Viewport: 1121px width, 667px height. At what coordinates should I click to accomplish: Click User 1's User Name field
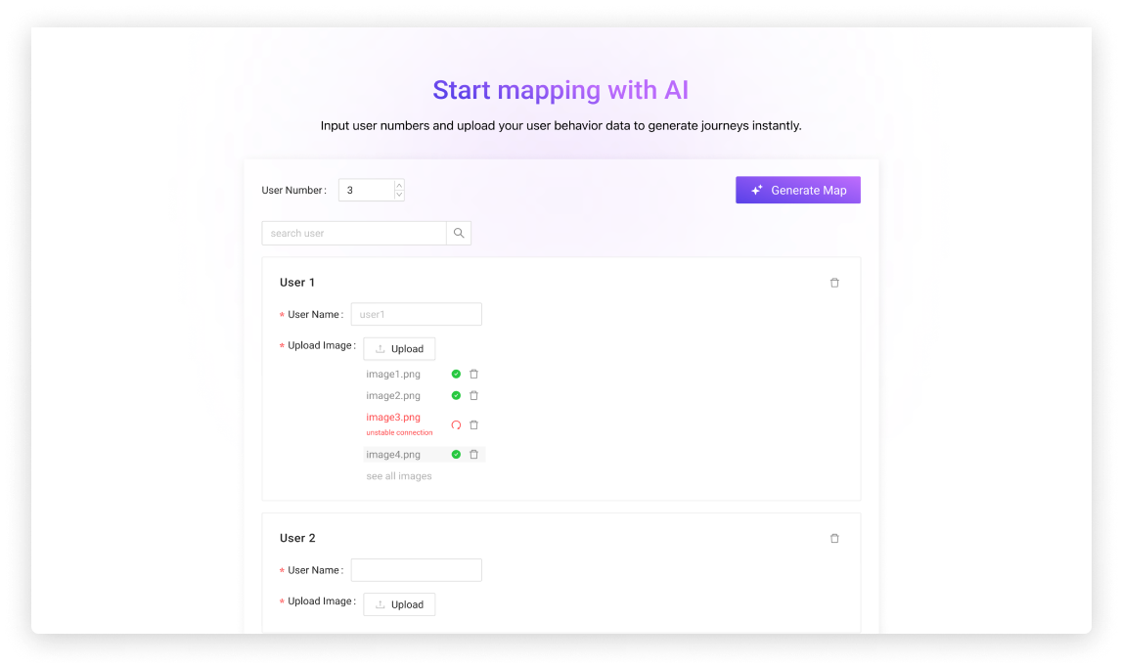click(416, 314)
